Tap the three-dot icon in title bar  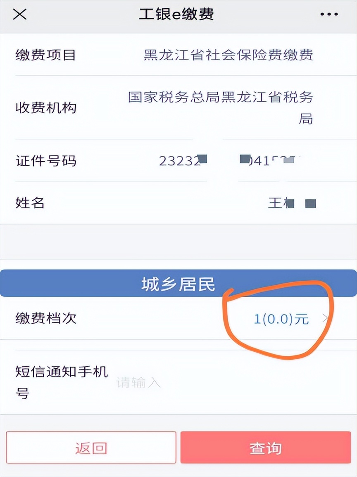point(328,14)
